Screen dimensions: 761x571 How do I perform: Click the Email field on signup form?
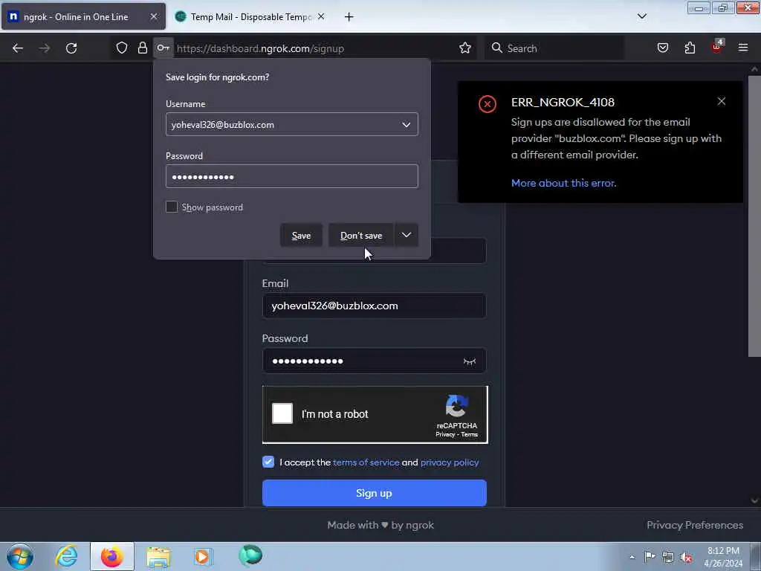tap(375, 306)
